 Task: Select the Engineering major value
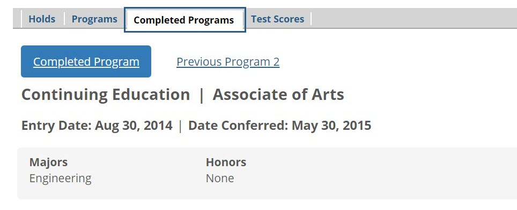61,178
